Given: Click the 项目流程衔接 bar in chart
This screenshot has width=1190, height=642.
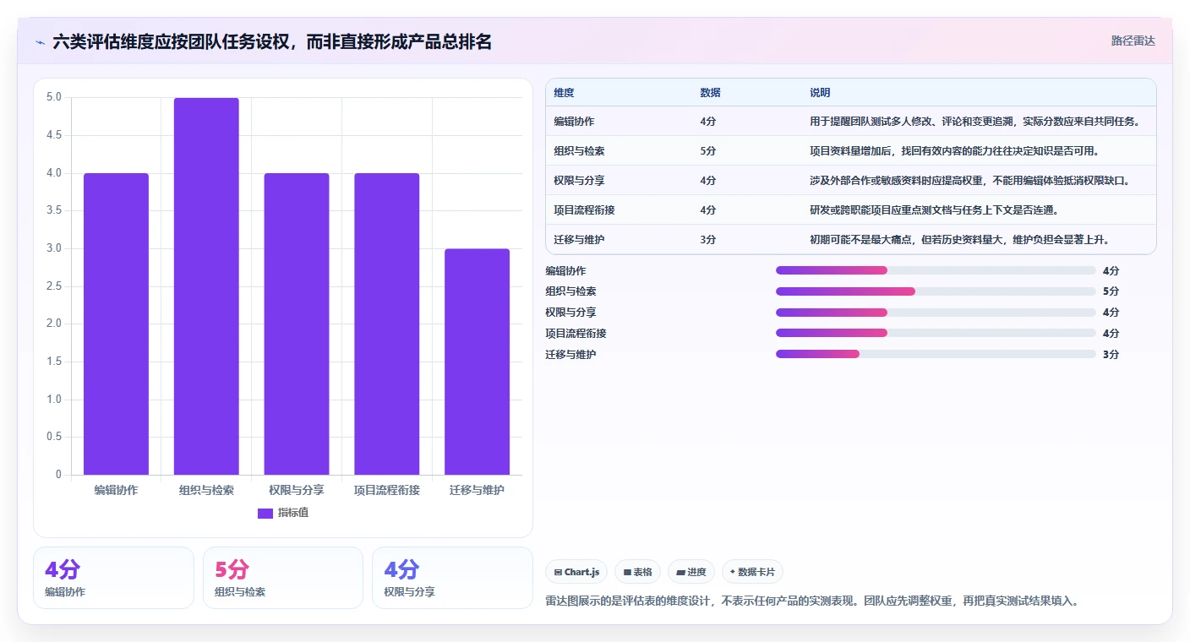Looking at the screenshot, I should tap(386, 324).
